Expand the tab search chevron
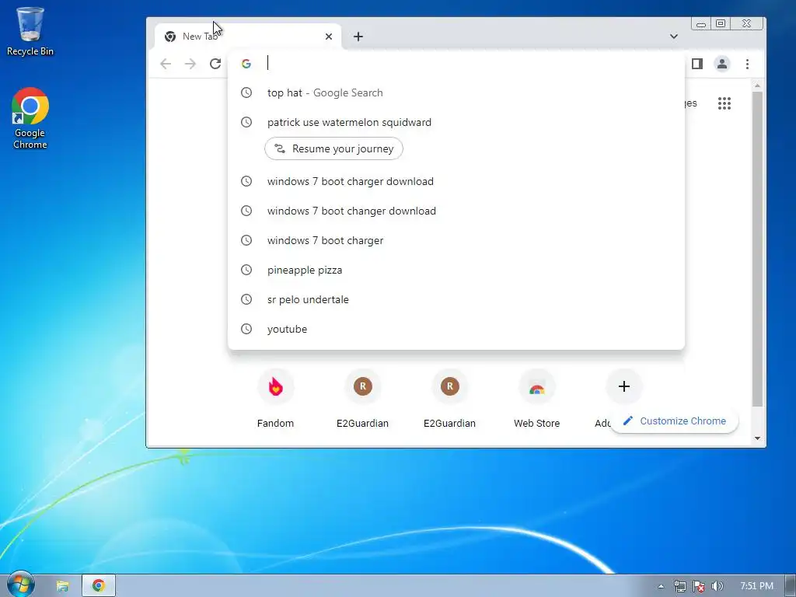This screenshot has height=597, width=796. point(674,37)
